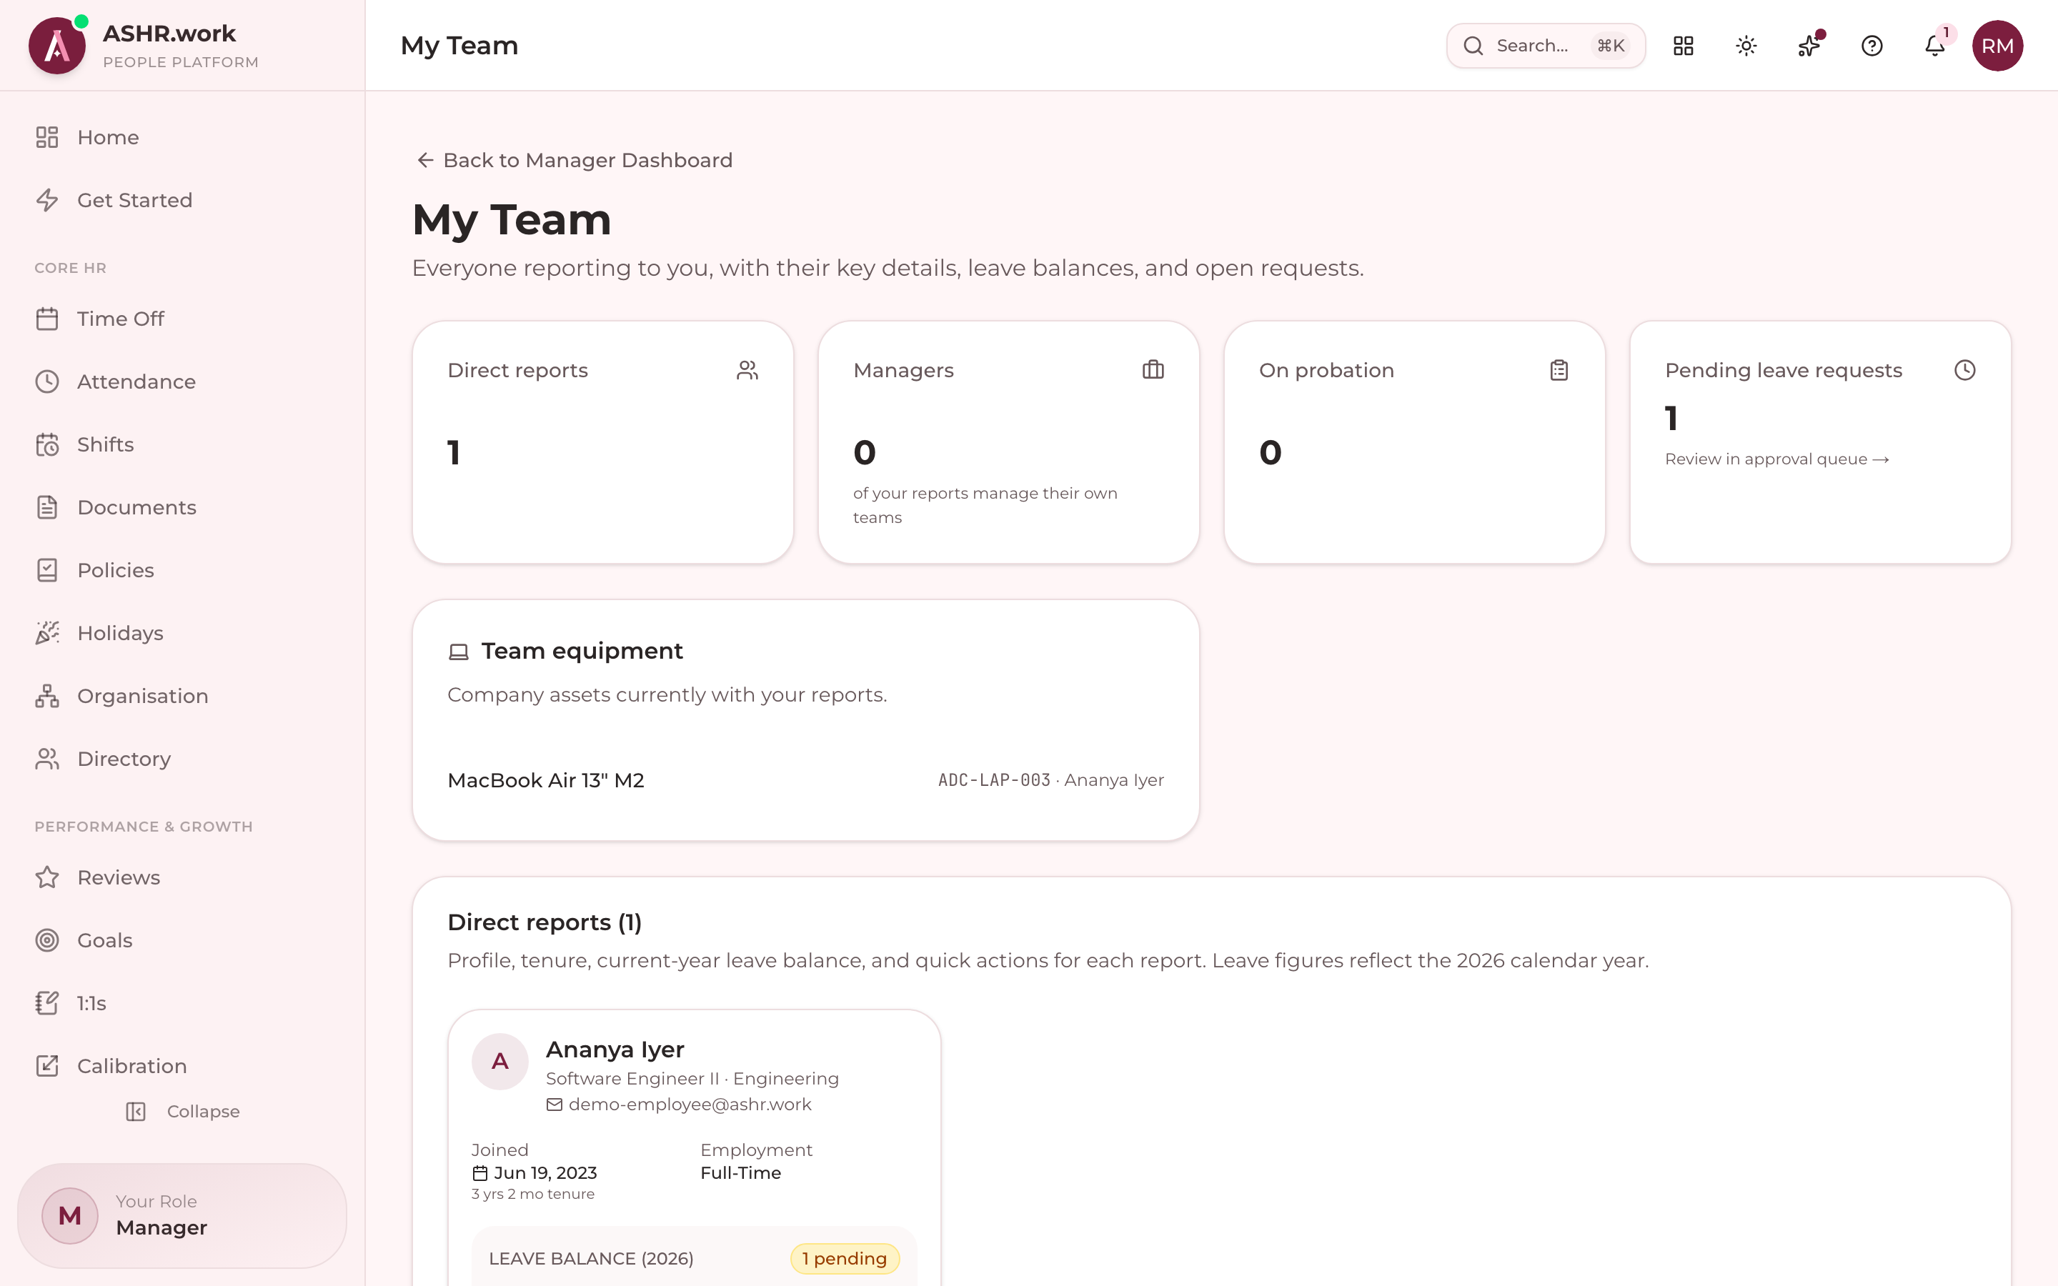Open Ananya Iyer's profile name
2058x1286 pixels.
click(615, 1050)
